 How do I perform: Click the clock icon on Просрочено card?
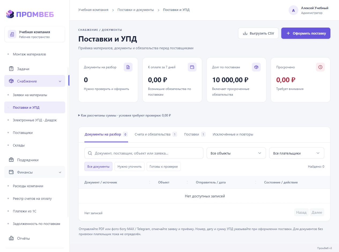tap(320, 67)
